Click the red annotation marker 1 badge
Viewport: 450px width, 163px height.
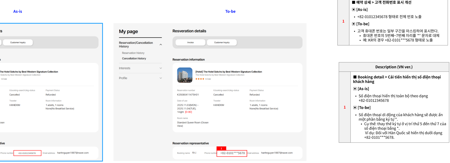pos(221,148)
